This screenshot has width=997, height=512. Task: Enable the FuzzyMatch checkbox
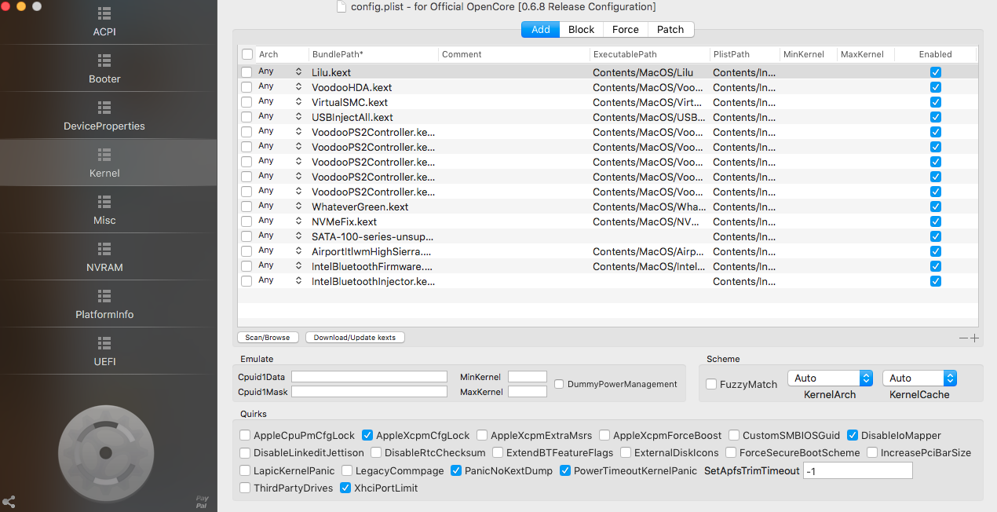click(x=711, y=384)
